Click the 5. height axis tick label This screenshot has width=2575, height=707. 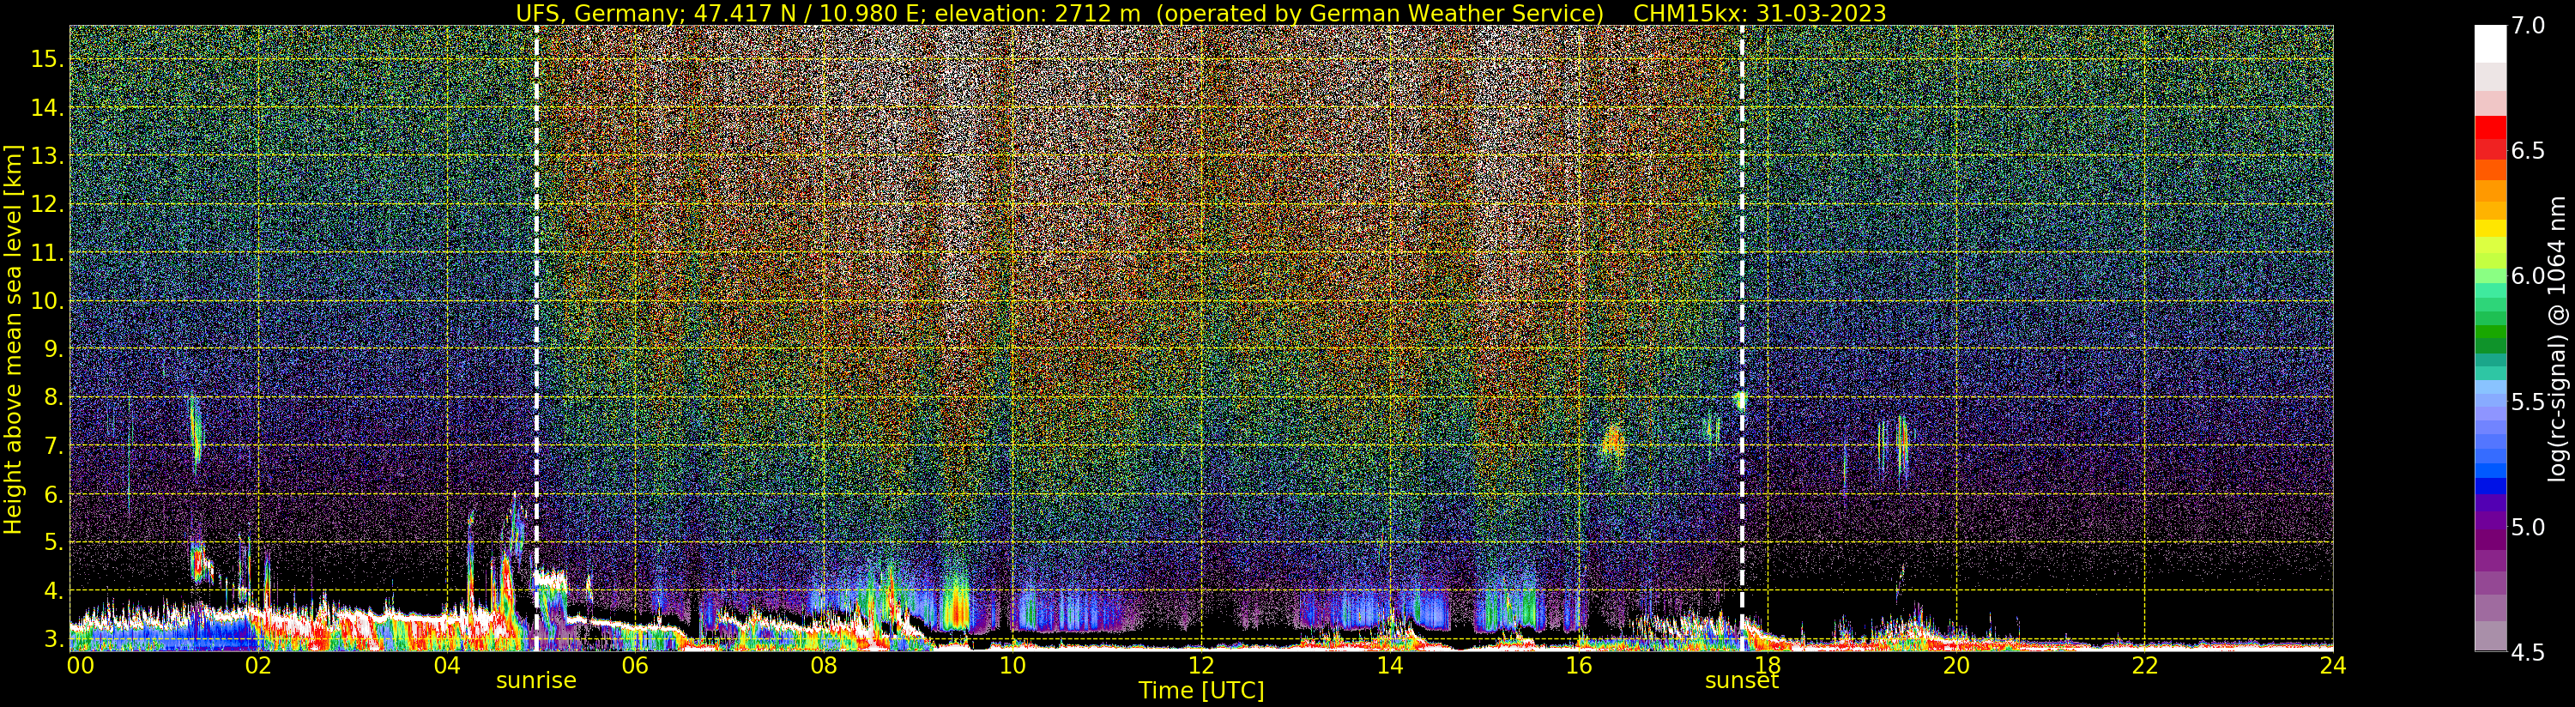(x=53, y=542)
